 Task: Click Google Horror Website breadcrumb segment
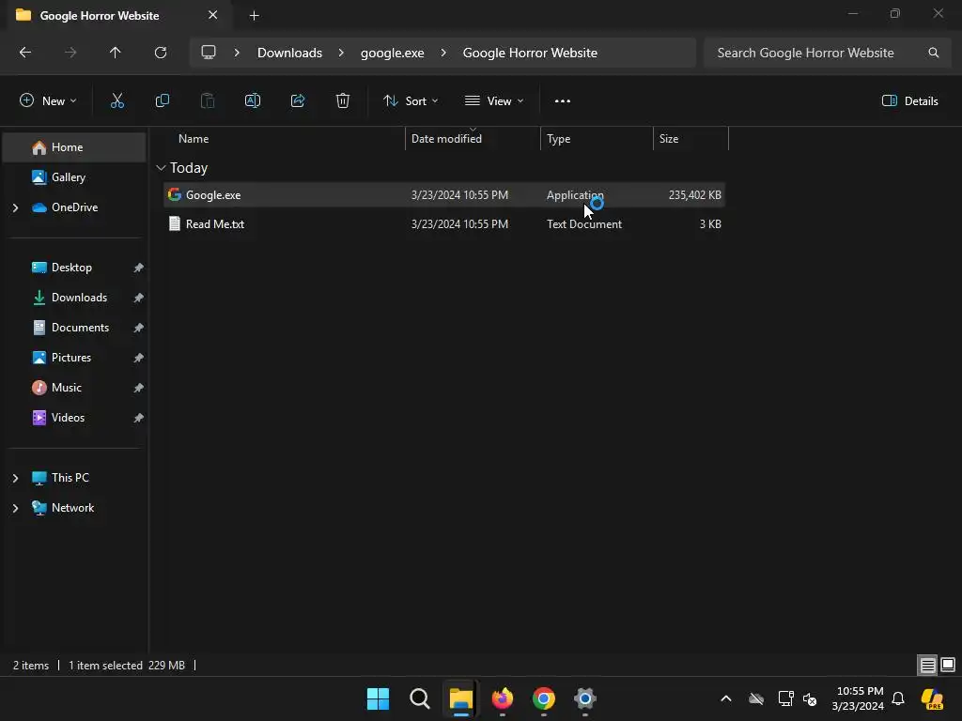click(530, 53)
